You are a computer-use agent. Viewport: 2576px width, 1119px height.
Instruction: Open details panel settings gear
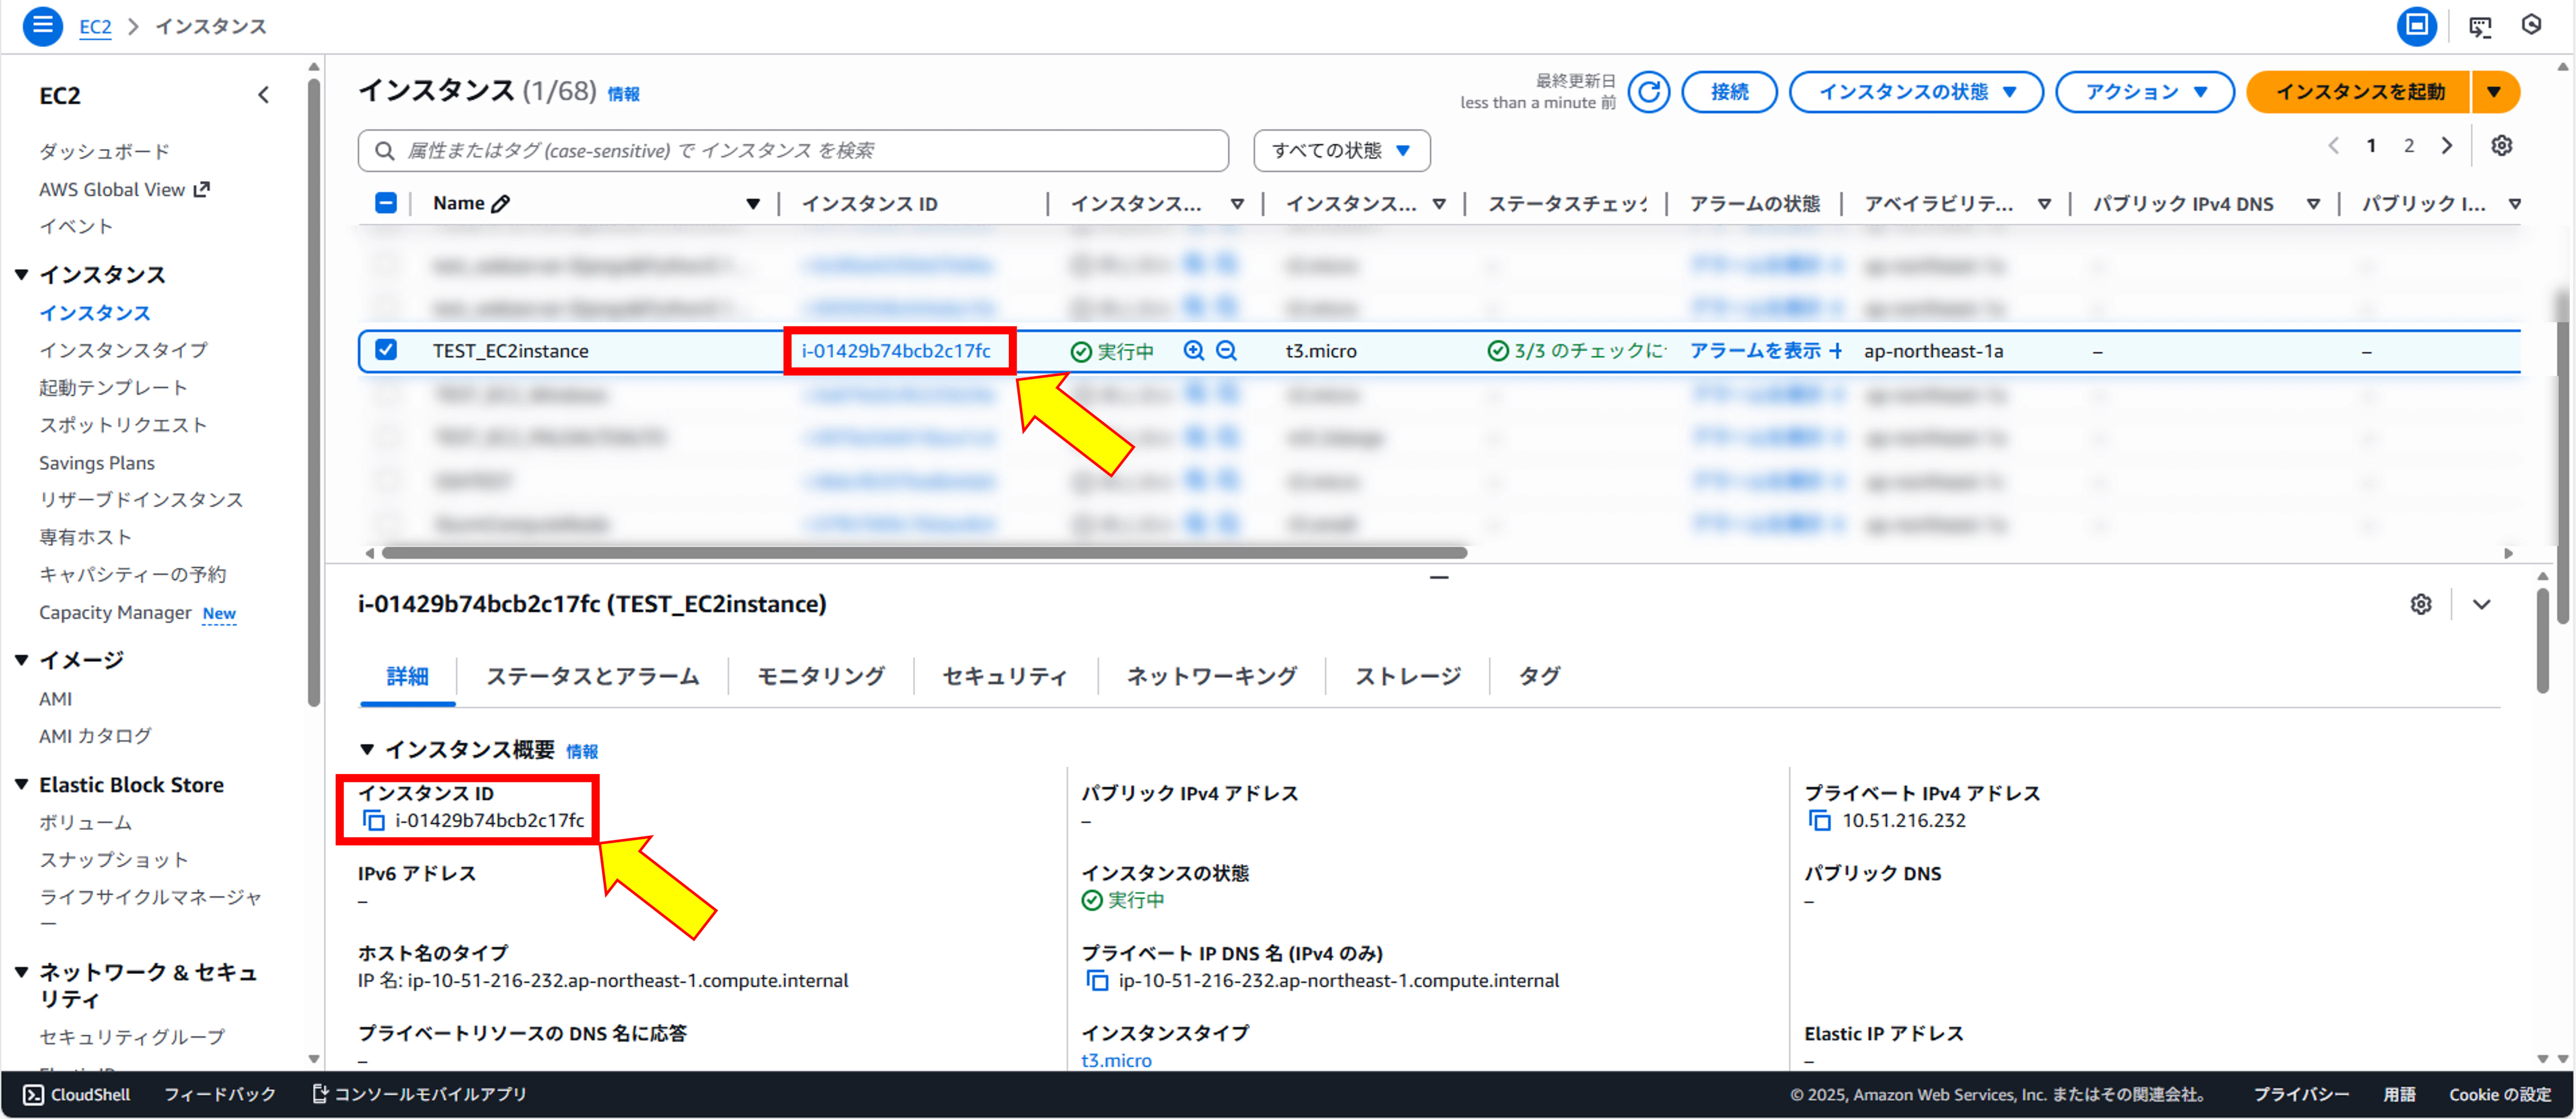[2420, 604]
